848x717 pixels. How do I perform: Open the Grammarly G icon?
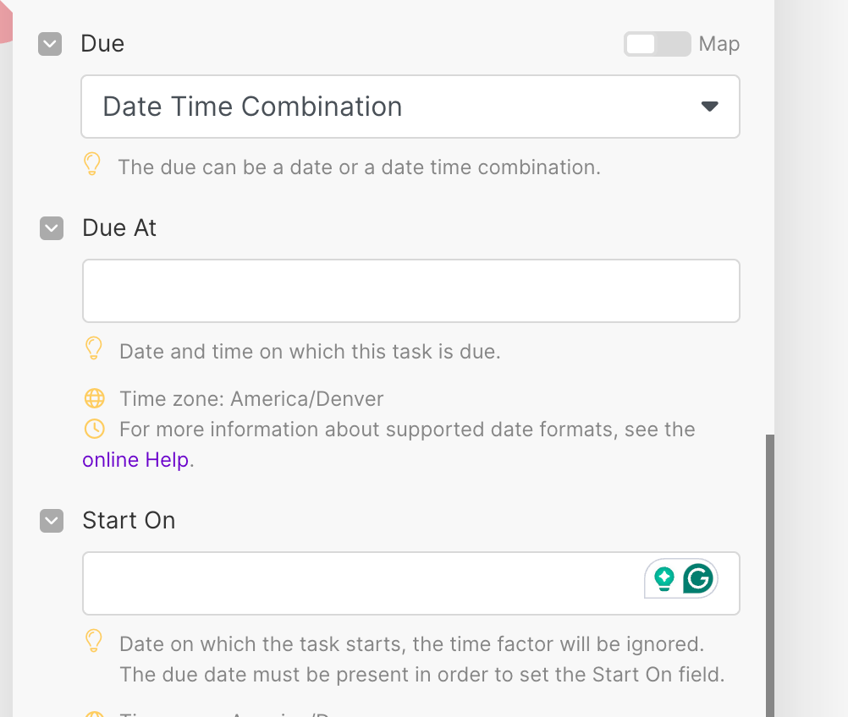tap(699, 579)
